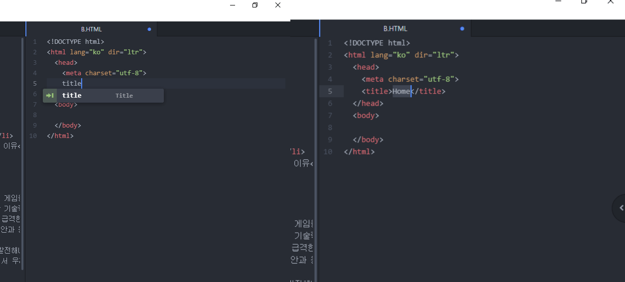The width and height of the screenshot is (625, 282).
Task: Click '<!DOCTYPE html>' on line 1 of the left editor
Action: [75, 42]
